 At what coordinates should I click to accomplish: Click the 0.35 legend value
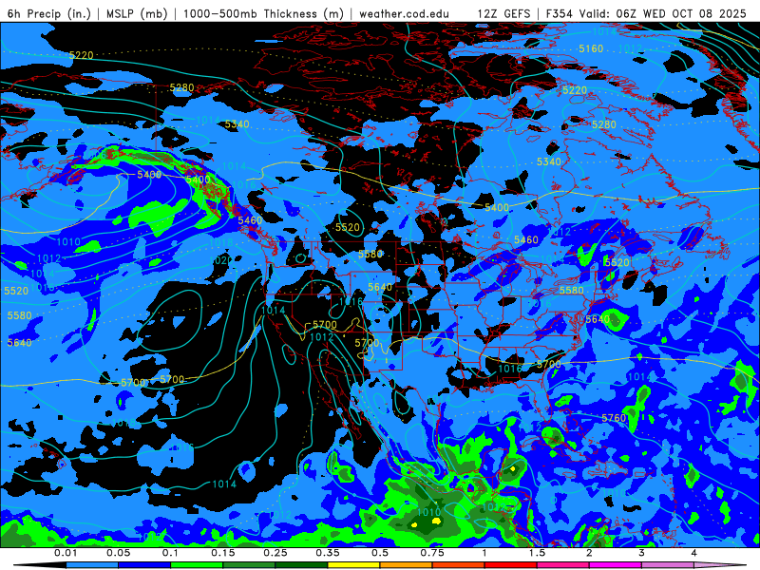(x=328, y=553)
